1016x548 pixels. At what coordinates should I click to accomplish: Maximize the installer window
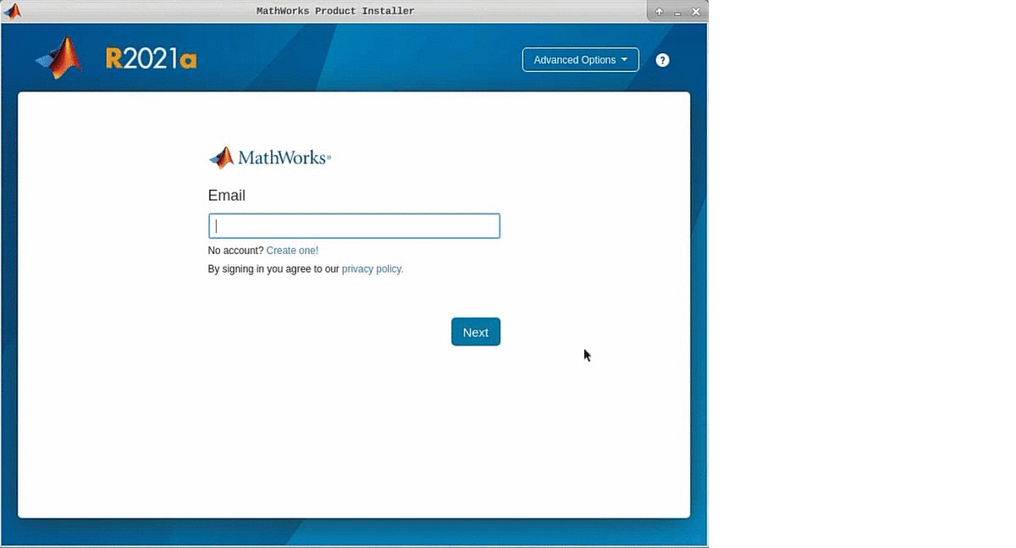[x=660, y=12]
